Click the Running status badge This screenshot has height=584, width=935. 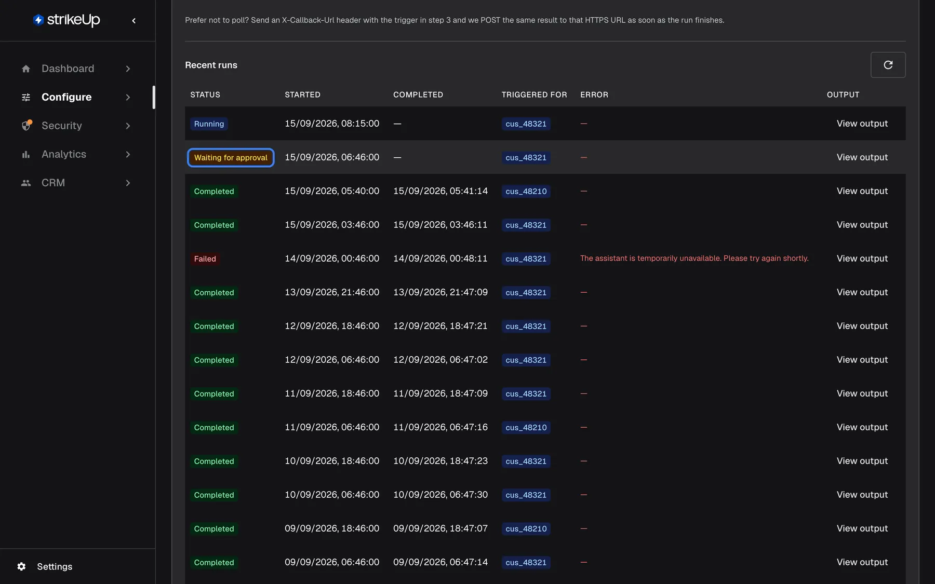coord(209,124)
